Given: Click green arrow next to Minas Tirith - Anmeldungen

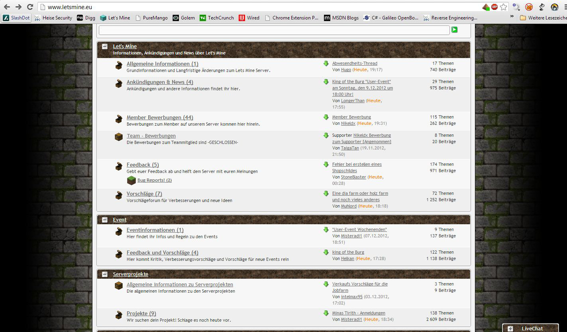Looking at the screenshot, I should [x=326, y=313].
